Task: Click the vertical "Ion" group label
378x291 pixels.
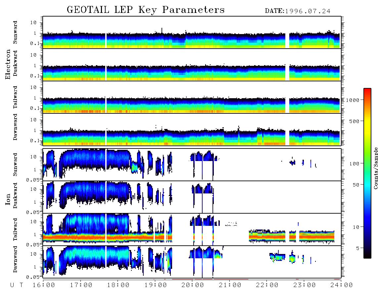Action: [x=8, y=199]
